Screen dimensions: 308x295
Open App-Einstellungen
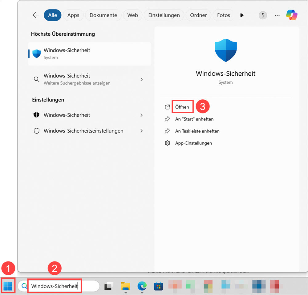pos(193,143)
